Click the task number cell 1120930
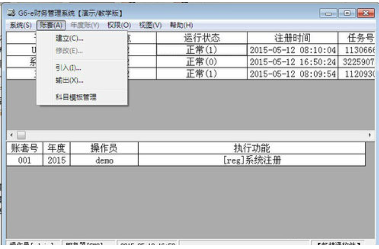Image resolution: width=379 pixels, height=249 pixels. [x=357, y=74]
